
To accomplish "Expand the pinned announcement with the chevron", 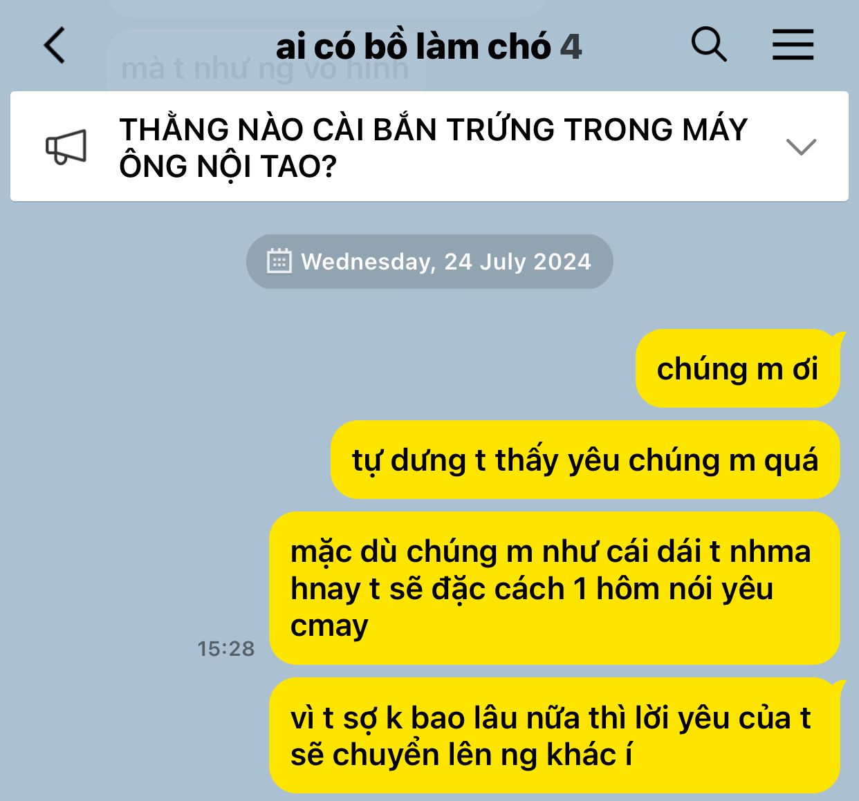I will click(x=801, y=147).
